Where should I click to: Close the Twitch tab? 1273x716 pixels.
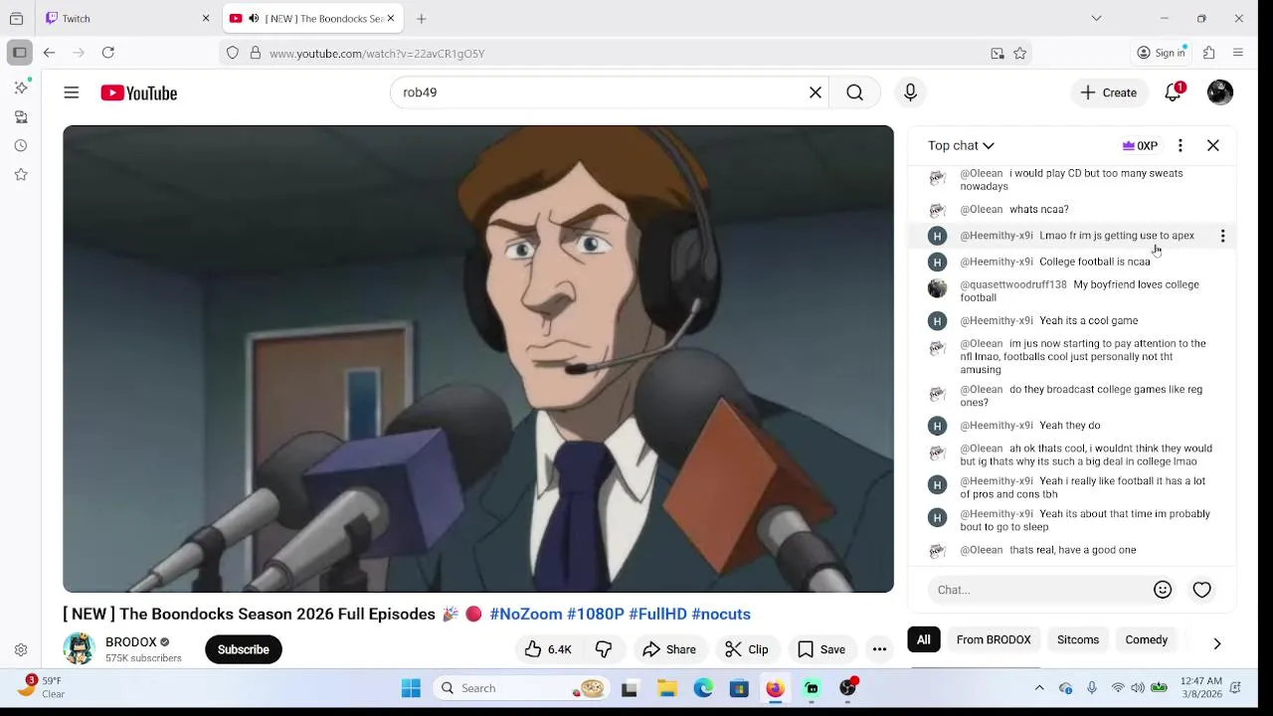coord(206,18)
